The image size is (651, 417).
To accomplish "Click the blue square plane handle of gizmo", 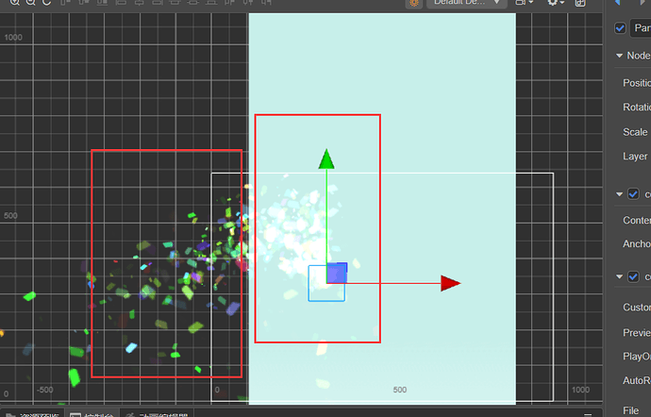I will (x=337, y=273).
